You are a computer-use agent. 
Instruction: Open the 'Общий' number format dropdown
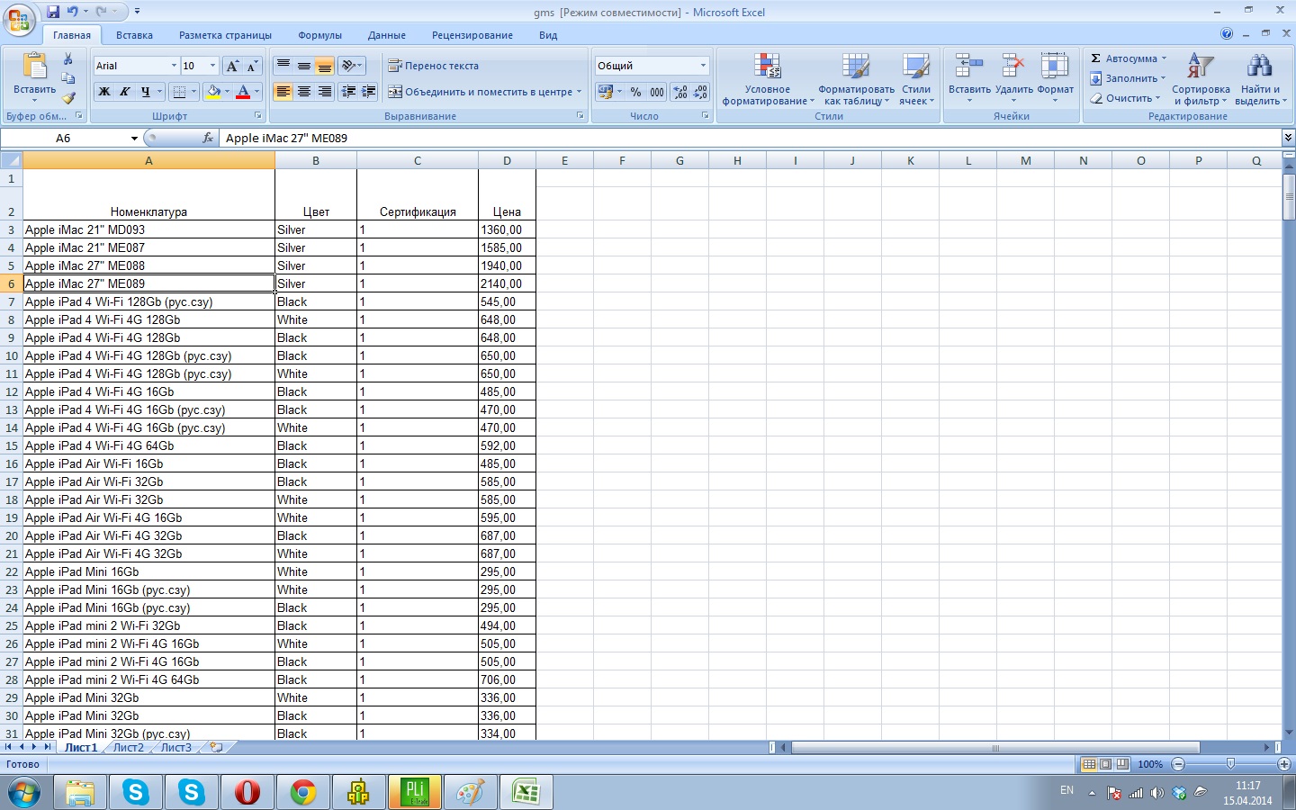click(x=703, y=66)
